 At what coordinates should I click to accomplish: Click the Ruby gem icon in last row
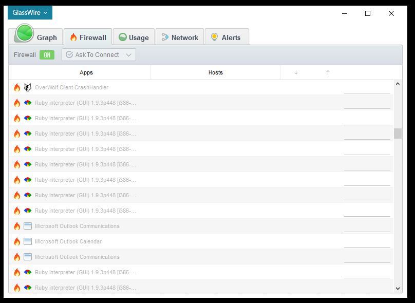pyautogui.click(x=28, y=288)
